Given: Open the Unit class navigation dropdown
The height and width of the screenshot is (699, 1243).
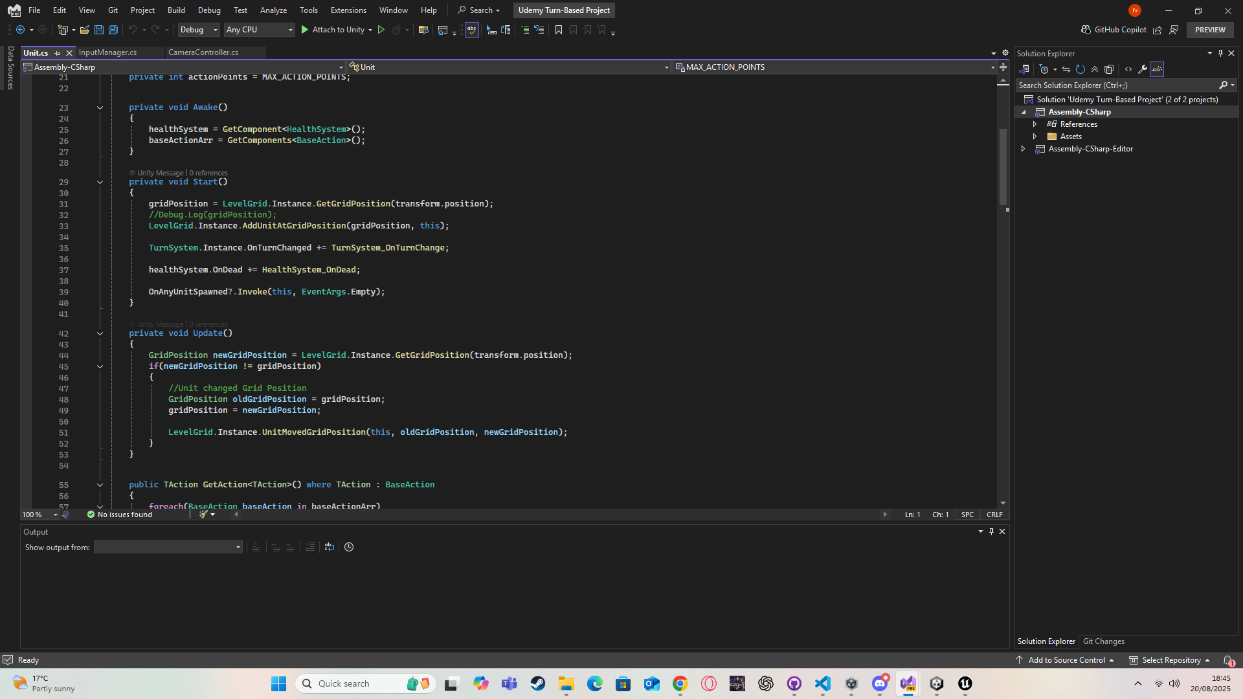Looking at the screenshot, I should [510, 67].
